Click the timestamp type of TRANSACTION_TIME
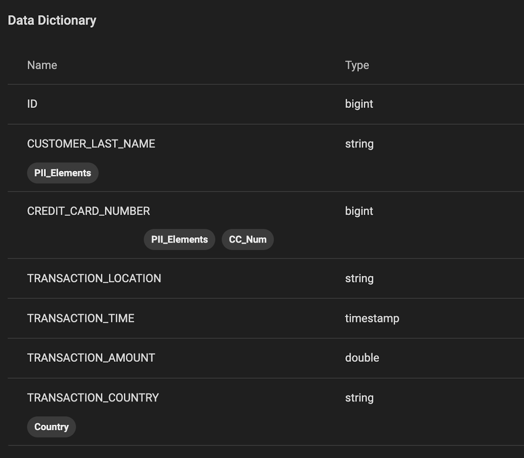Screen dimensions: 524x458 pos(372,318)
